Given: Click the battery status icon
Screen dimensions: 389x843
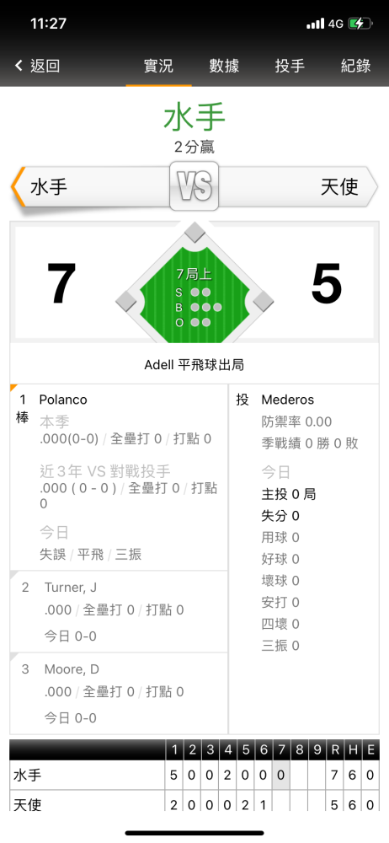Looking at the screenshot, I should coord(359,24).
